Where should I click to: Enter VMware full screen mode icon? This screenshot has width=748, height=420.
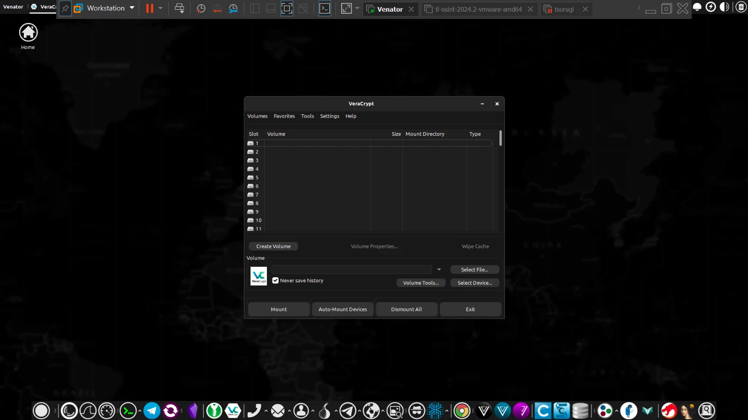(287, 8)
